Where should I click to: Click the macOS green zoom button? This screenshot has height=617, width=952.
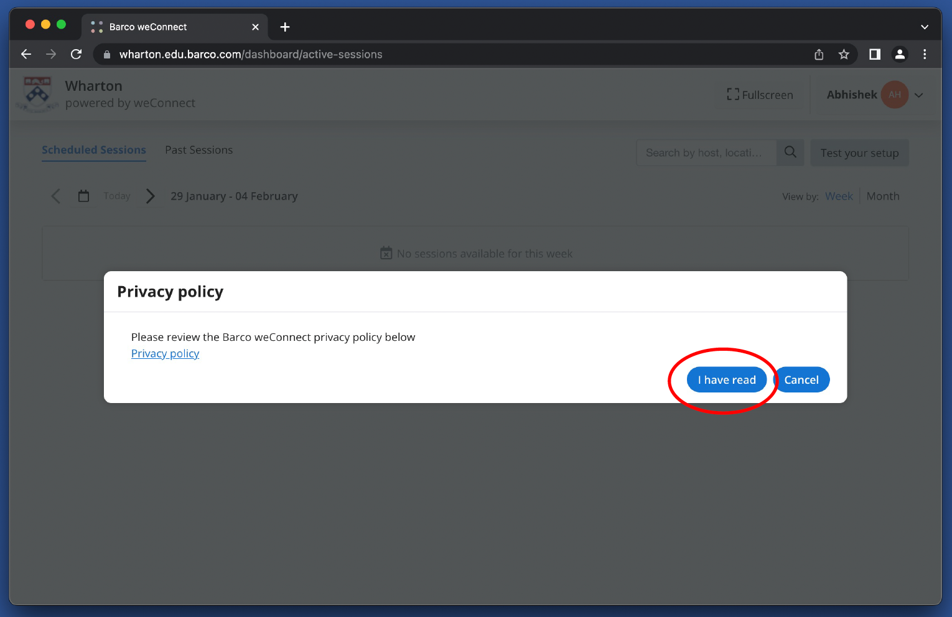[61, 24]
